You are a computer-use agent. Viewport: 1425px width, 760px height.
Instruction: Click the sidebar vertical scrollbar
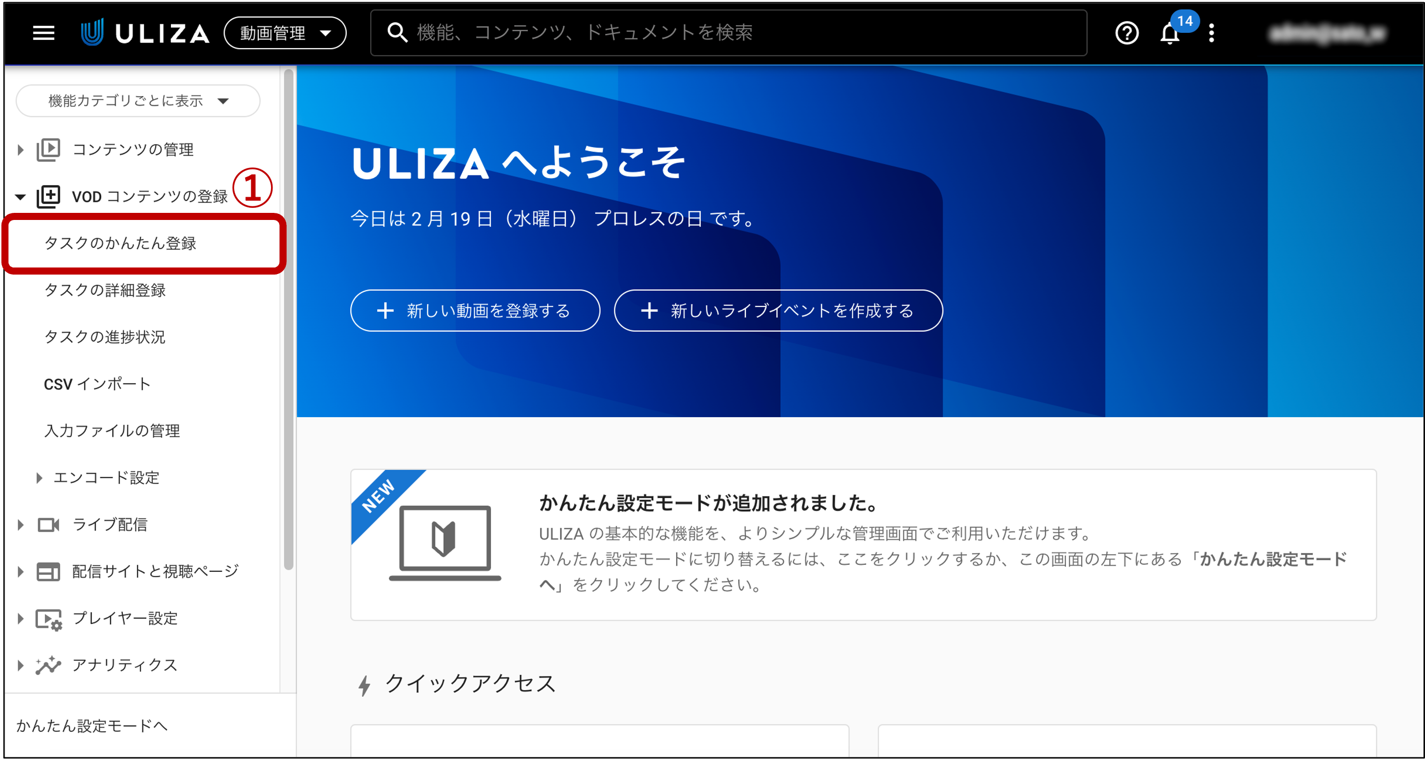pyautogui.click(x=288, y=319)
